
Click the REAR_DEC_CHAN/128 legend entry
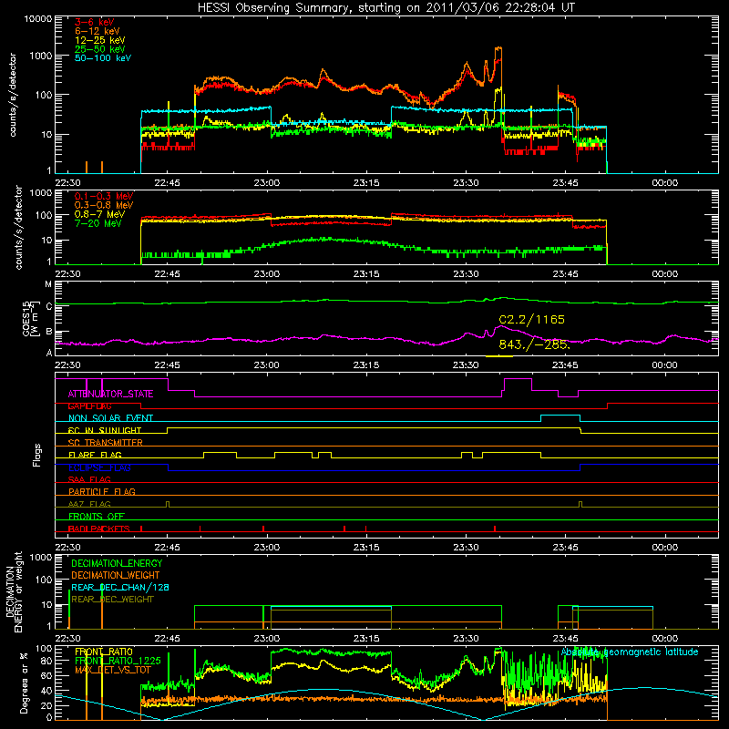pos(120,587)
